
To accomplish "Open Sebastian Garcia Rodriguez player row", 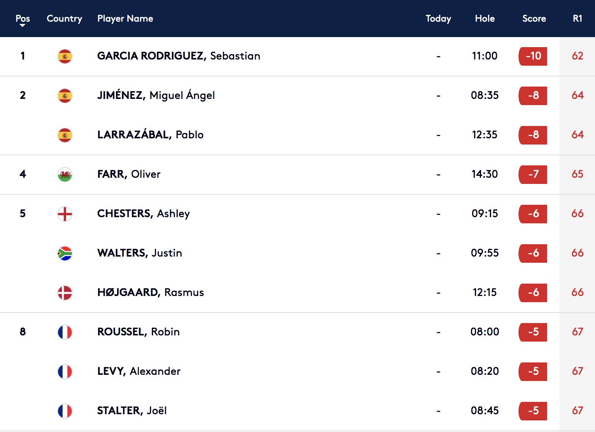I will 297,56.
